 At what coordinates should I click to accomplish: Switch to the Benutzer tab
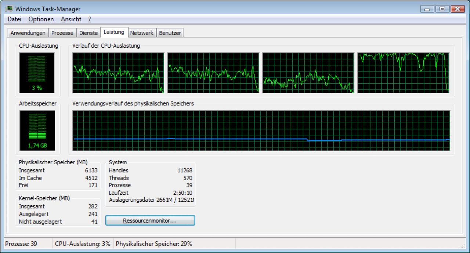click(170, 33)
